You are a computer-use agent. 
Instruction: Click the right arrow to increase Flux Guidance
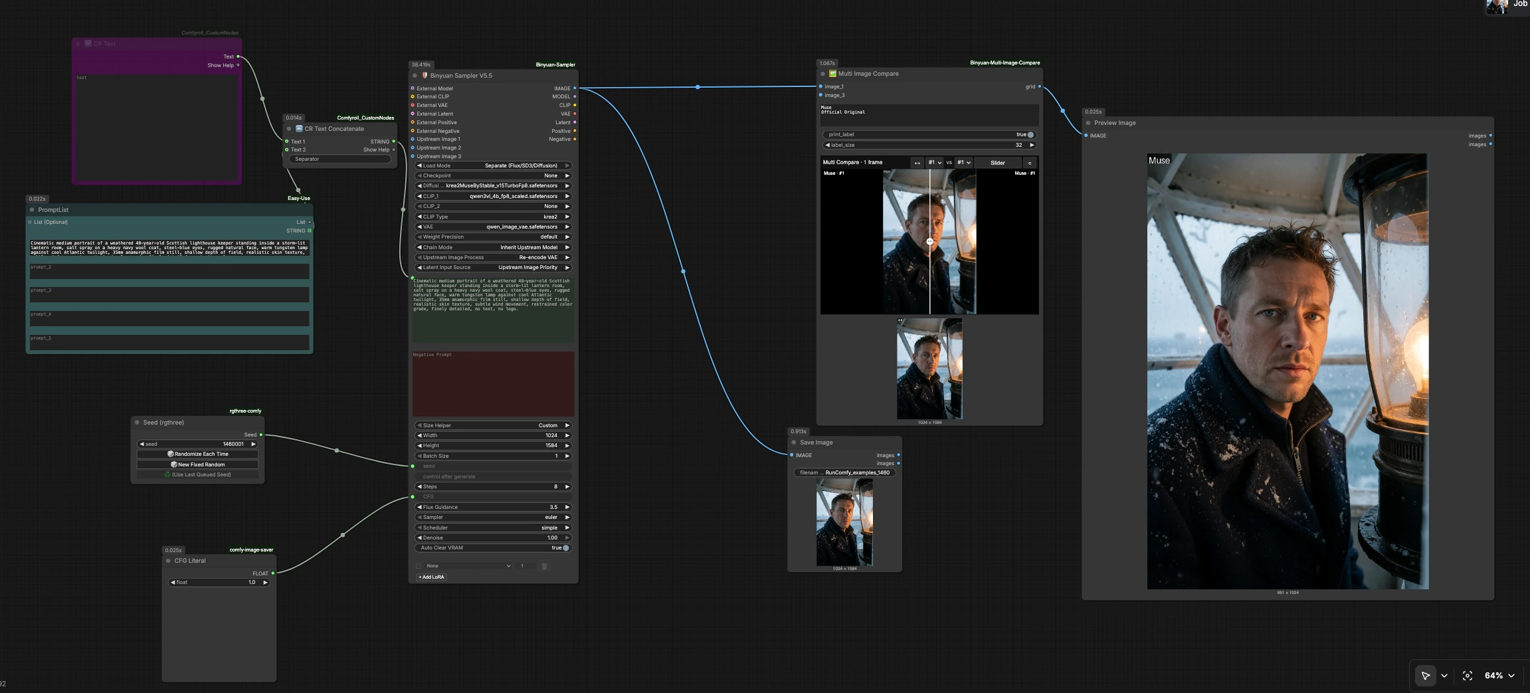point(567,507)
